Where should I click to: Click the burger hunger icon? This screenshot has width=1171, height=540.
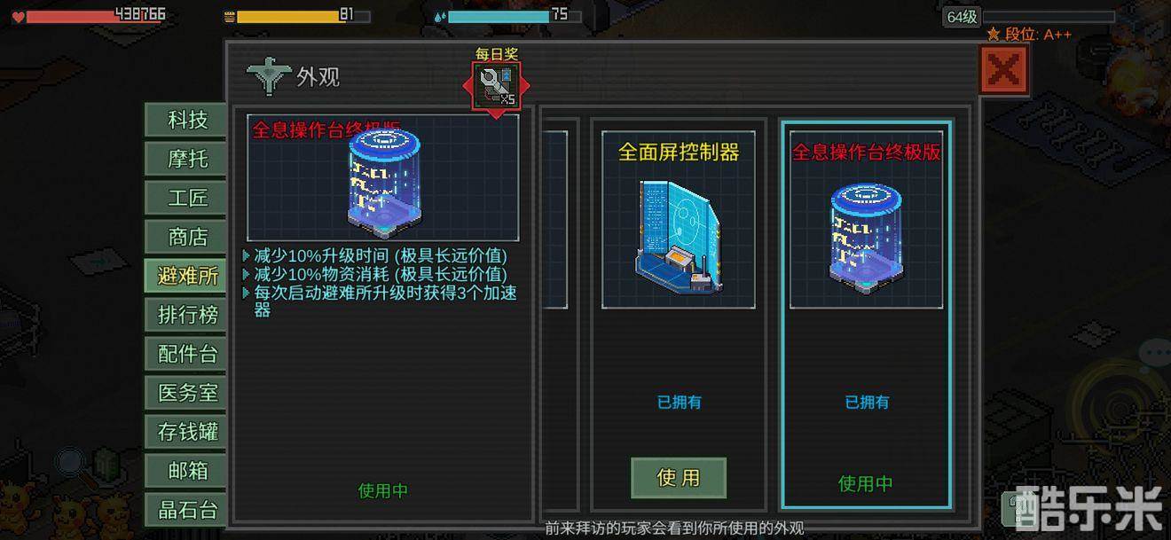pos(229,16)
